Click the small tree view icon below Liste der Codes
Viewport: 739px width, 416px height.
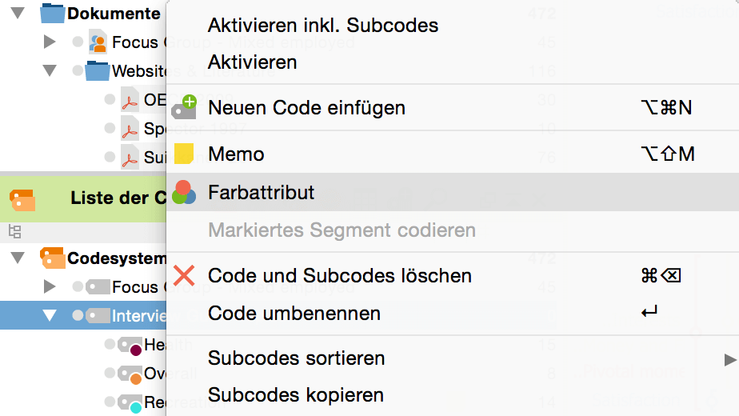pyautogui.click(x=15, y=231)
